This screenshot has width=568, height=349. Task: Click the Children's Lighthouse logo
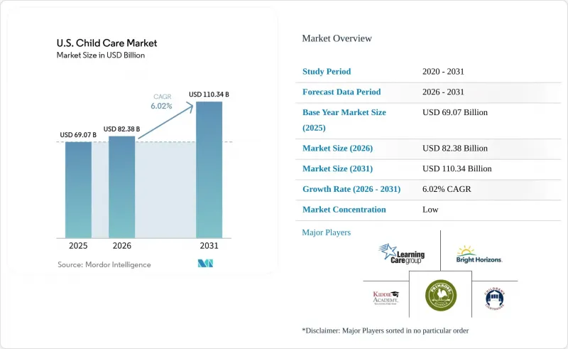(494, 299)
